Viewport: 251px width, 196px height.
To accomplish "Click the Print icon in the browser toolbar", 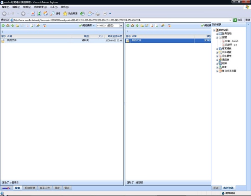I will click(x=97, y=14).
